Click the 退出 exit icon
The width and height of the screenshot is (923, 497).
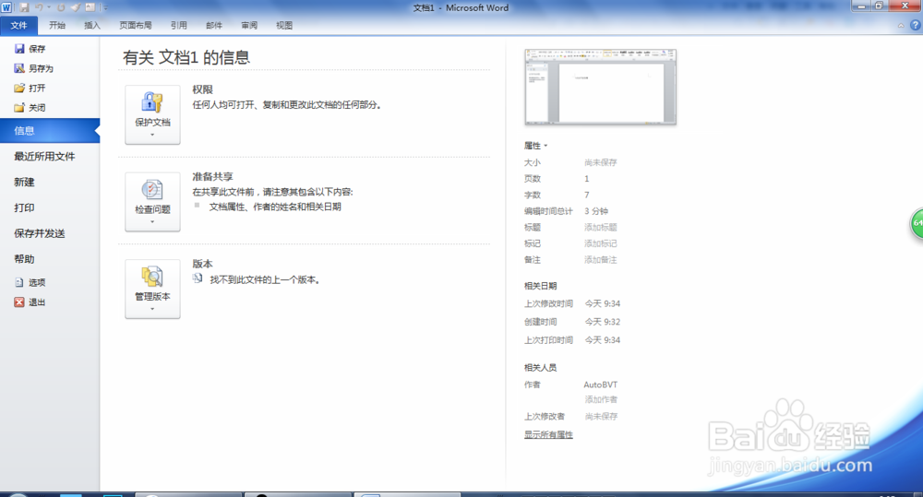point(19,302)
